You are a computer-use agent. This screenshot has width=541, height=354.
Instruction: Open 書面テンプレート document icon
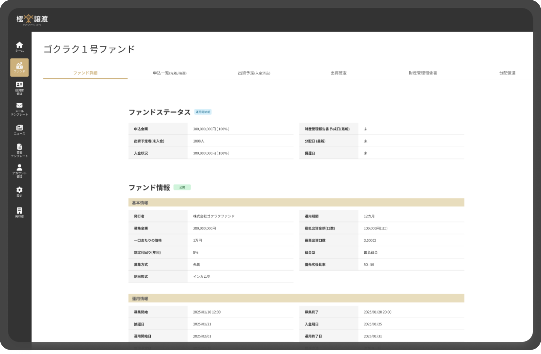19,151
